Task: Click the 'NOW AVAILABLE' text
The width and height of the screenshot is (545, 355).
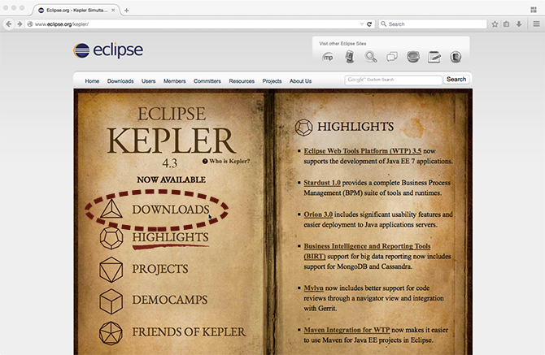Action: tap(171, 180)
